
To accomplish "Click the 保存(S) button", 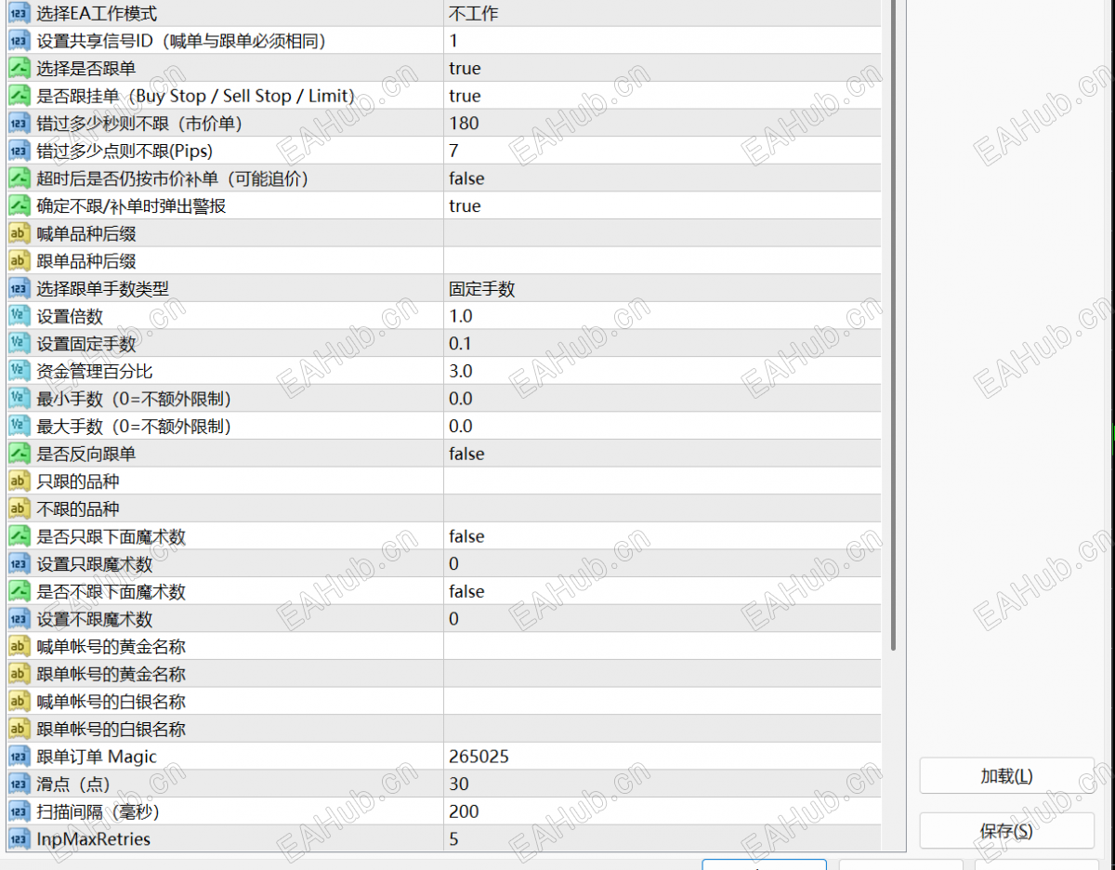I will click(x=1006, y=831).
